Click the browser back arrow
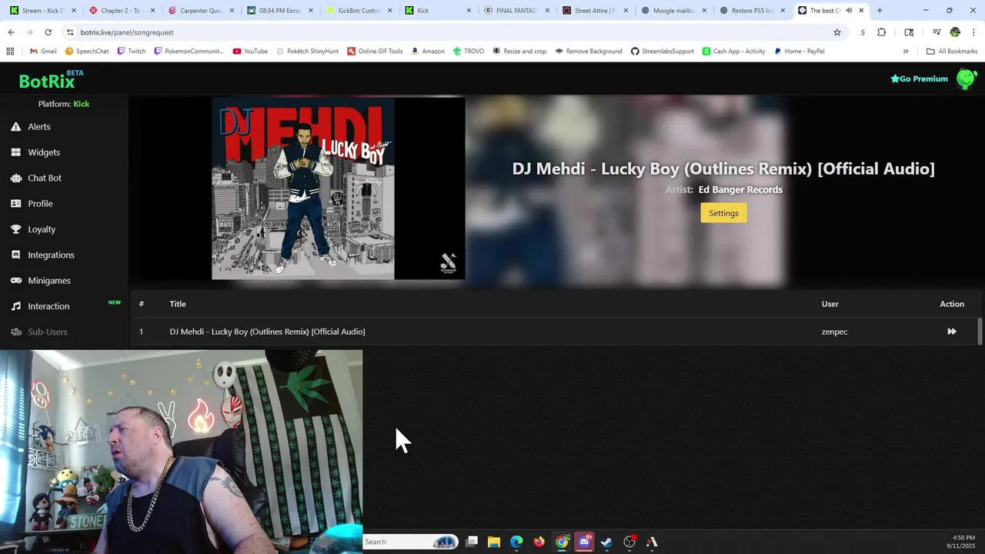The height and width of the screenshot is (554, 985). tap(11, 32)
